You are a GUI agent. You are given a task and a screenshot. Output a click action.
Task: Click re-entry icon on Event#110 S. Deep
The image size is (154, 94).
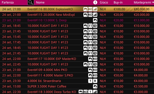point(95,20)
